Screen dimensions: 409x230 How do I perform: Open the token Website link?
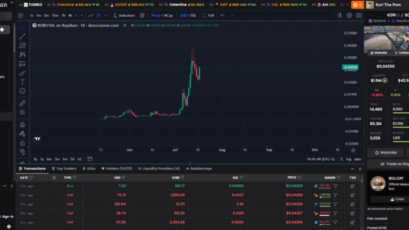point(378,53)
